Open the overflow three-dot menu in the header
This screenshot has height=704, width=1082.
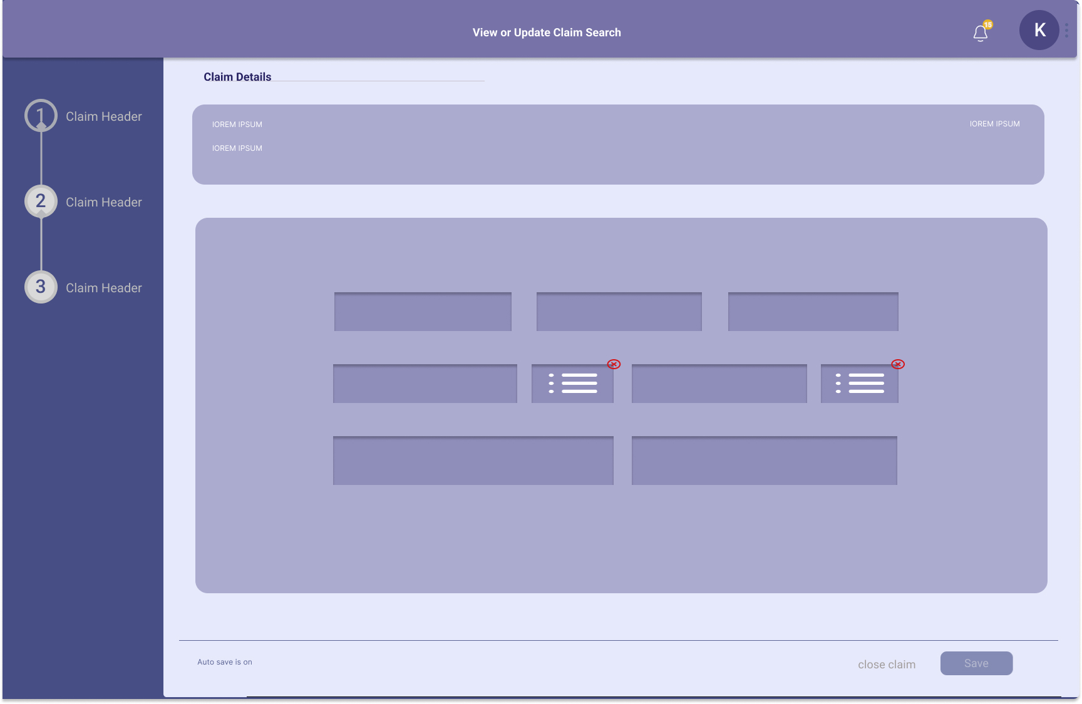(x=1066, y=29)
